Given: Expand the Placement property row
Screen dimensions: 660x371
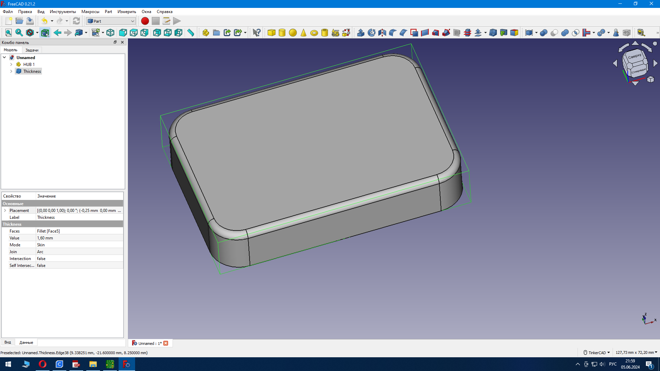Looking at the screenshot, I should click(x=5, y=210).
